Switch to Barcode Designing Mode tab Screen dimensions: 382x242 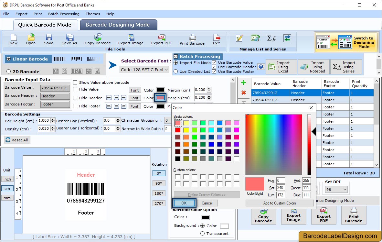(118, 25)
